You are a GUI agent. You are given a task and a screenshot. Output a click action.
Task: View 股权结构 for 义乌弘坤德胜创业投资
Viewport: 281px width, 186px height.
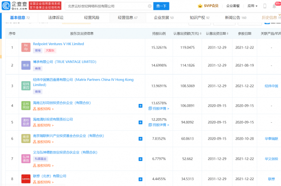[43, 165]
